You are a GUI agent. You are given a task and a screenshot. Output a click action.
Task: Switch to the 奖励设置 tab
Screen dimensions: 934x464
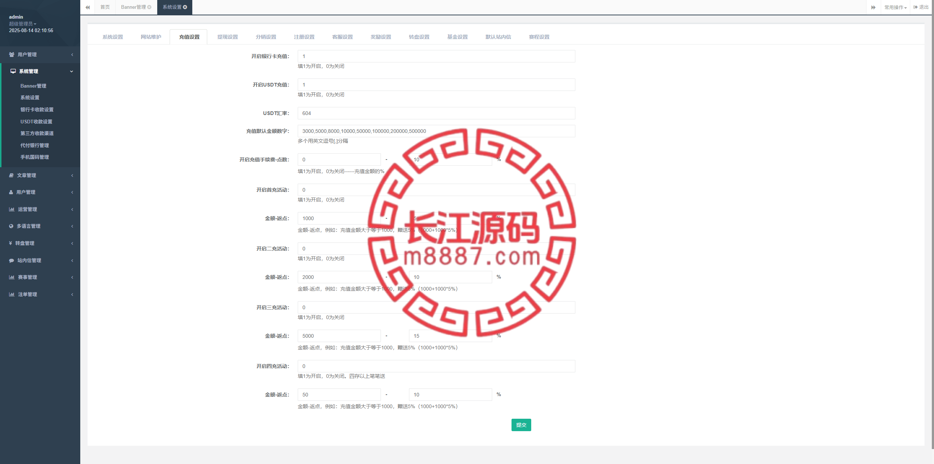(x=381, y=37)
